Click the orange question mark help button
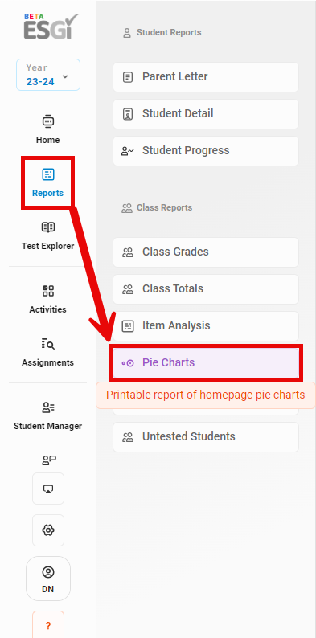The height and width of the screenshot is (638, 316). pyautogui.click(x=48, y=625)
